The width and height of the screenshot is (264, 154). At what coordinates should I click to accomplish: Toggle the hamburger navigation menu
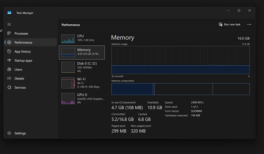[9, 24]
